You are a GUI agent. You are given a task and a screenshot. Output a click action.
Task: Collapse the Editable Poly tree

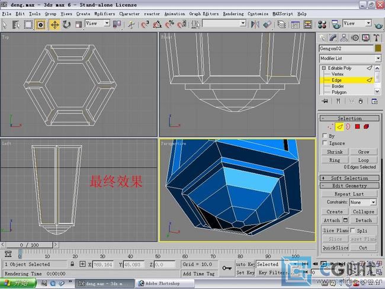coord(323,68)
